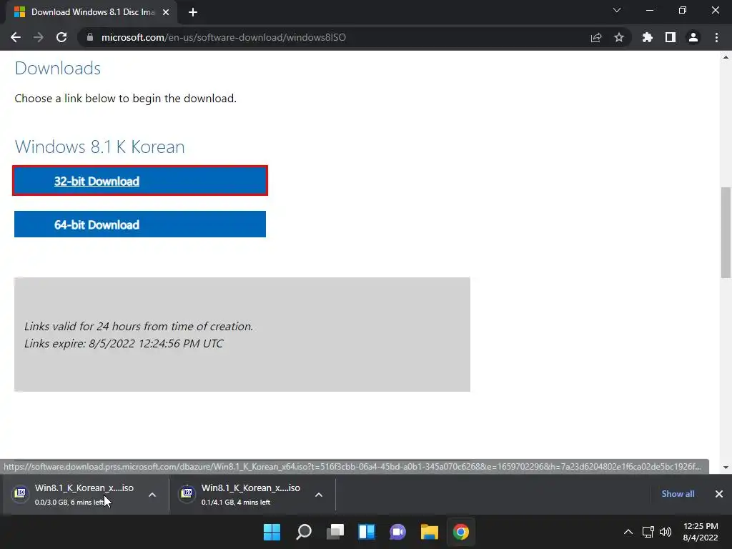Open the Extensions puzzle icon

click(x=648, y=37)
